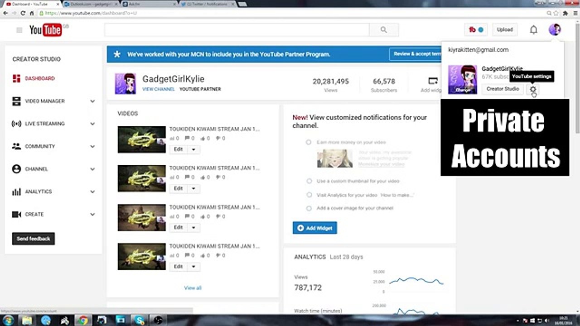Bookmark the page with the star icon
This screenshot has height=326, width=580.
(556, 13)
